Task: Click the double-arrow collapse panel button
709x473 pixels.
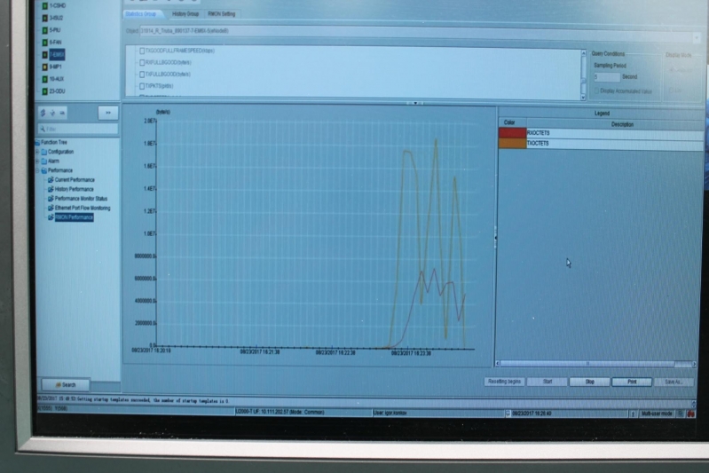Action: pos(108,113)
